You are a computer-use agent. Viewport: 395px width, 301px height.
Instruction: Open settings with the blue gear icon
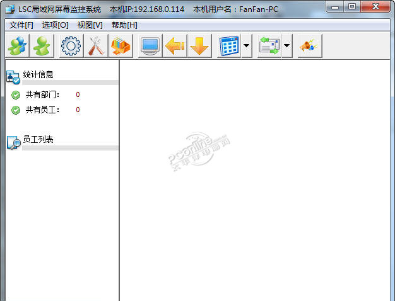tap(71, 46)
